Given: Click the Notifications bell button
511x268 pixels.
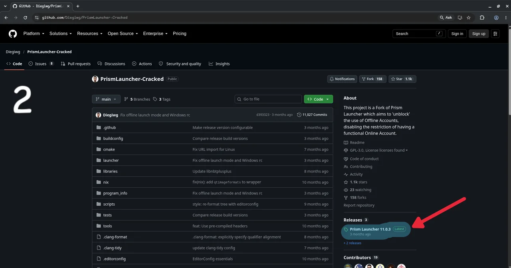Looking at the screenshot, I should (342, 79).
